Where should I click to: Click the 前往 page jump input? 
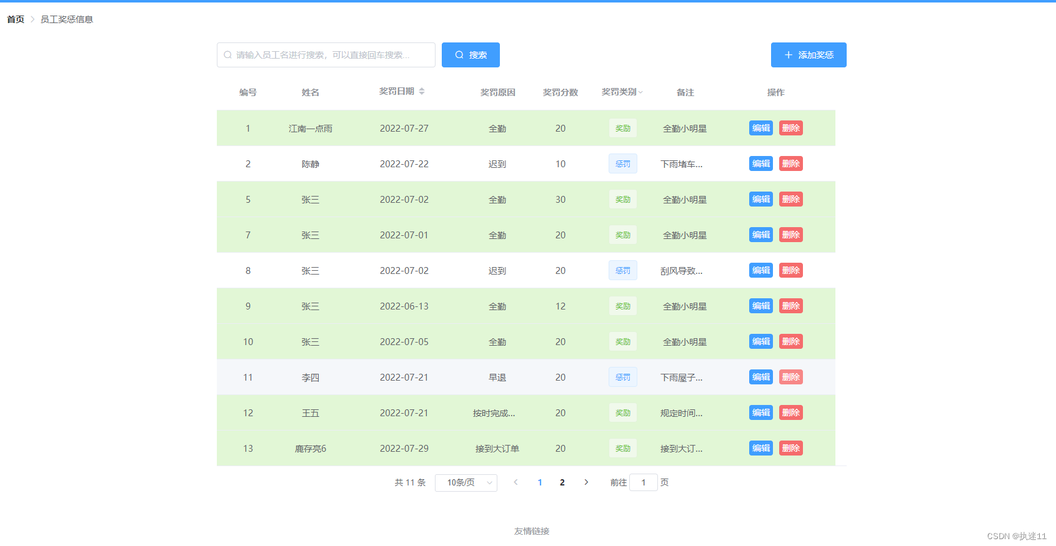coord(644,482)
